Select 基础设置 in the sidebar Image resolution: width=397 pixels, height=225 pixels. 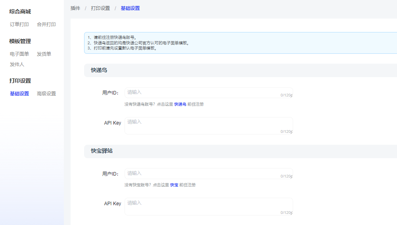[19, 94]
